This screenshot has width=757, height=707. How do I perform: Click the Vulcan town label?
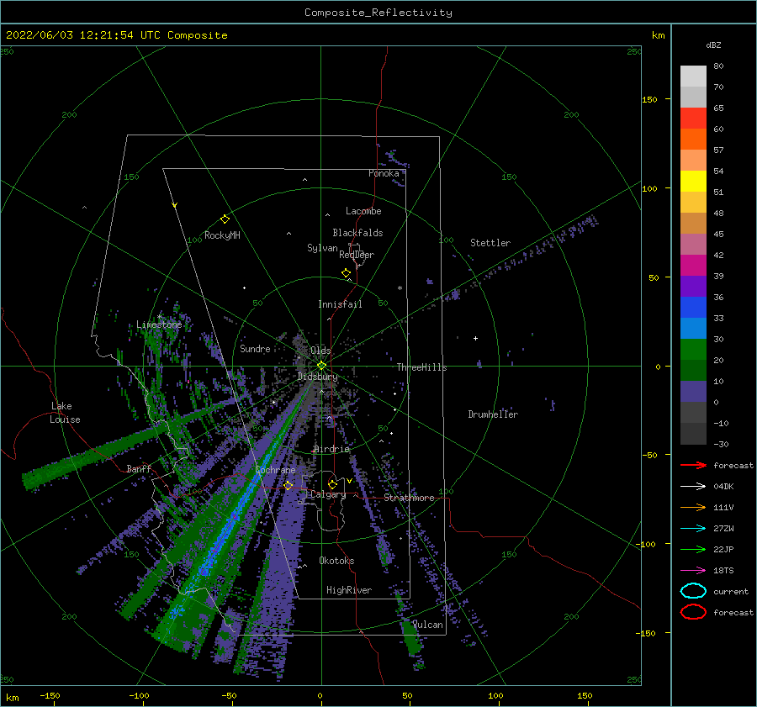tap(428, 625)
